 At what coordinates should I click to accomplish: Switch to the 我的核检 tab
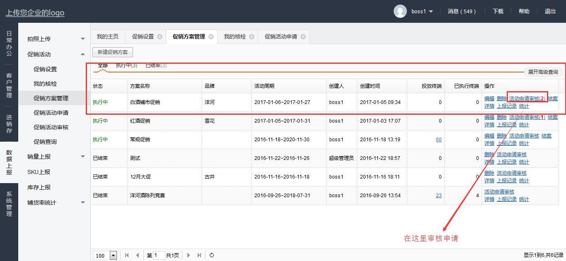click(235, 36)
